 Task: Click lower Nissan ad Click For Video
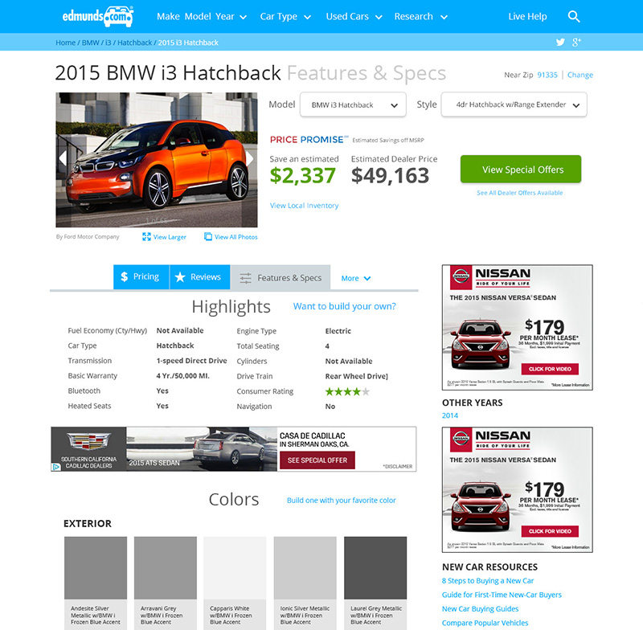click(550, 531)
